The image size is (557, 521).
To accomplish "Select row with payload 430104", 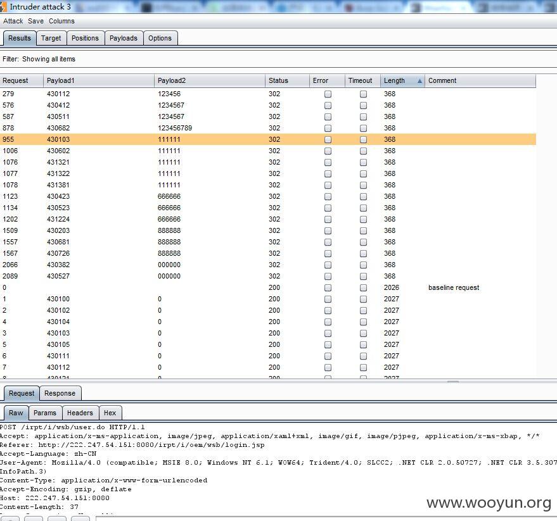I will (x=268, y=322).
